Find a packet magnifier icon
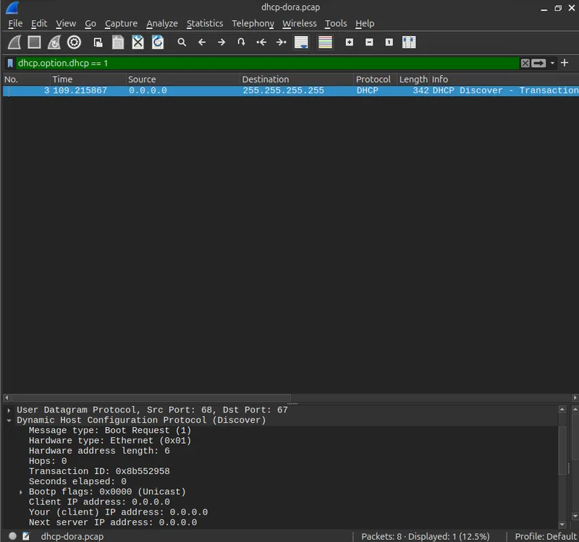The height and width of the screenshot is (542, 579). pos(182,43)
